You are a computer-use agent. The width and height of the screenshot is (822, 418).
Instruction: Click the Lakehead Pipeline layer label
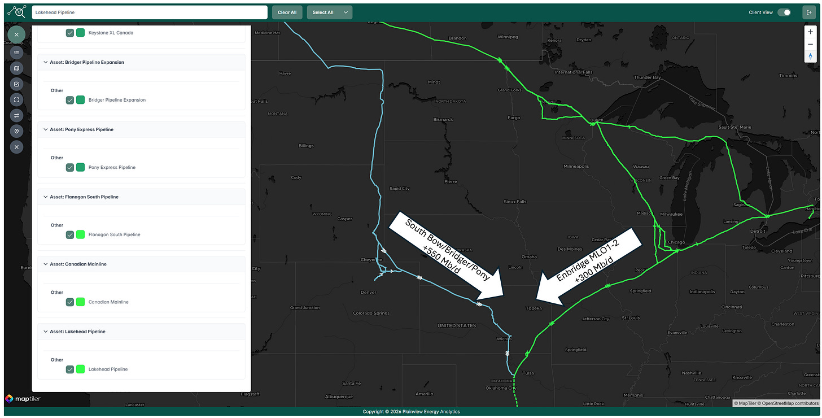(108, 369)
